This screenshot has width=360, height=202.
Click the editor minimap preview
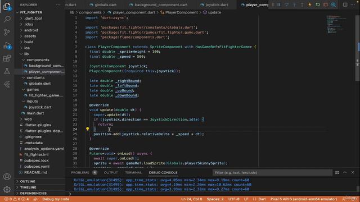point(336,25)
